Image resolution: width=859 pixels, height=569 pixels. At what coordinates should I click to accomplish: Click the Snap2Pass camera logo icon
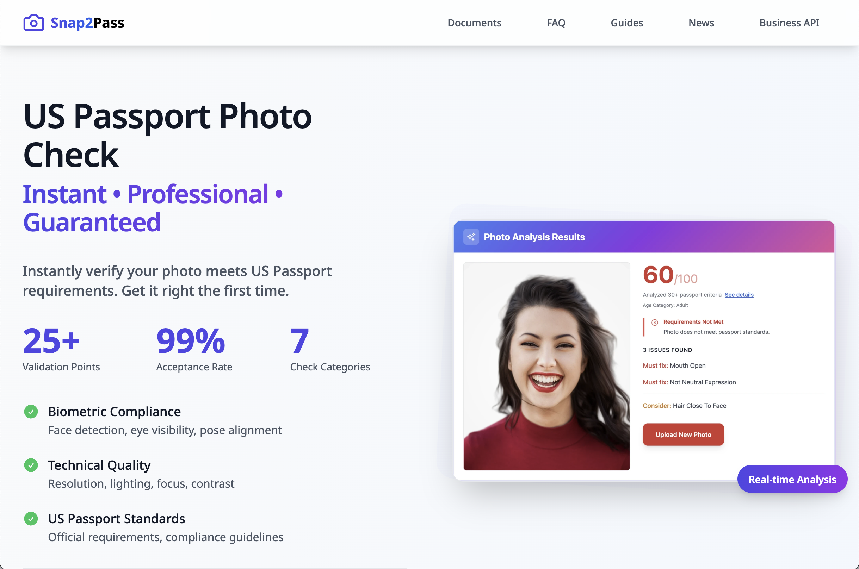34,23
